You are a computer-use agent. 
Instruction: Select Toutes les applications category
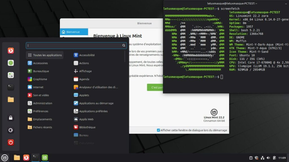(x=45, y=55)
